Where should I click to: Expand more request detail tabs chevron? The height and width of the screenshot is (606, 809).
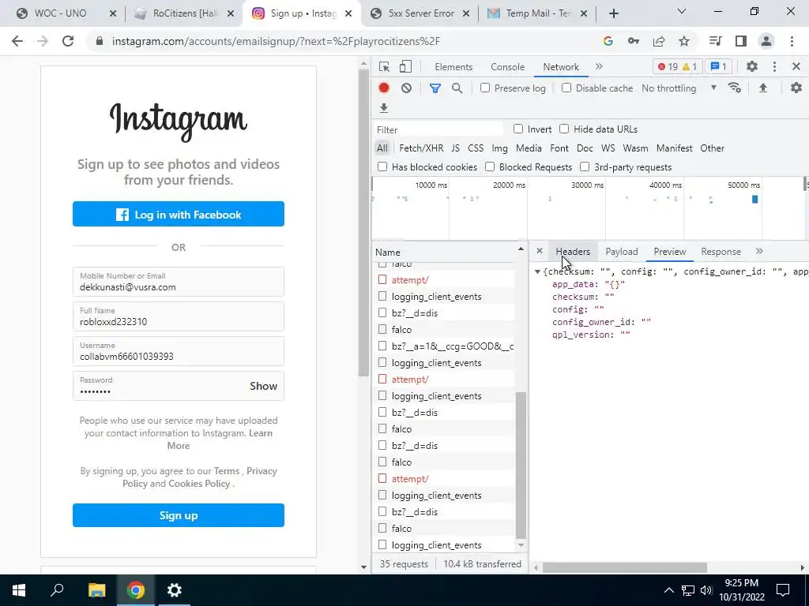[759, 251]
